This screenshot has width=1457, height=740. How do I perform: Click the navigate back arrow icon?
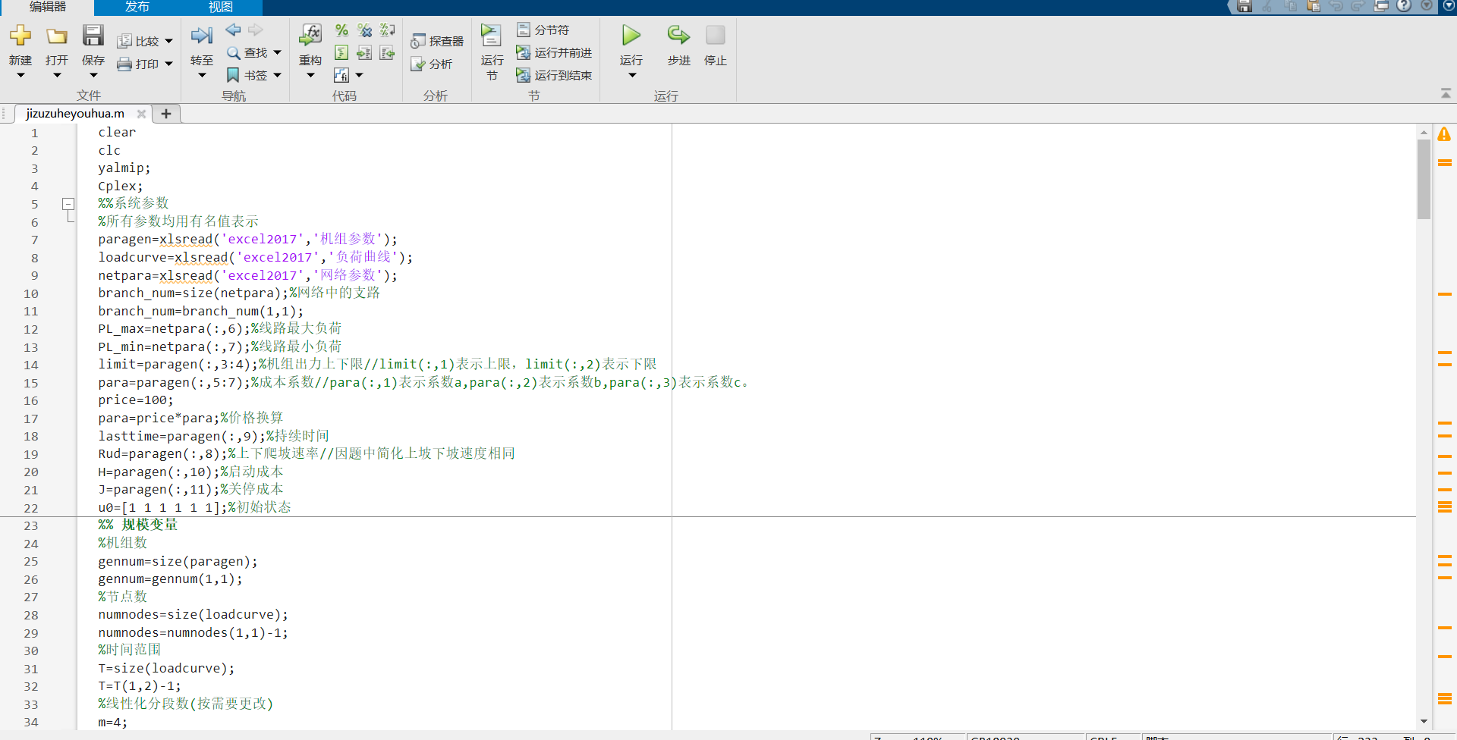233,30
